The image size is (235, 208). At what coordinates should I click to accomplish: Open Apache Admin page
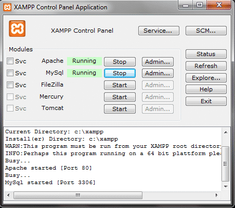158,62
